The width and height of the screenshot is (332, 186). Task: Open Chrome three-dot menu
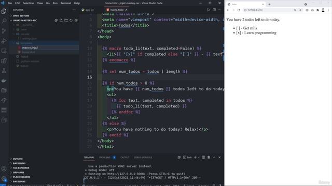[328, 10]
